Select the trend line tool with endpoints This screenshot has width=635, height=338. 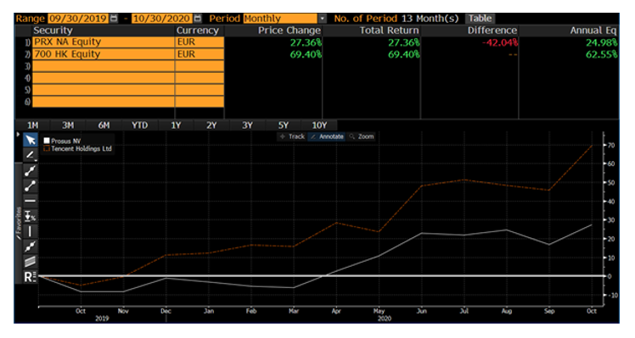31,186
